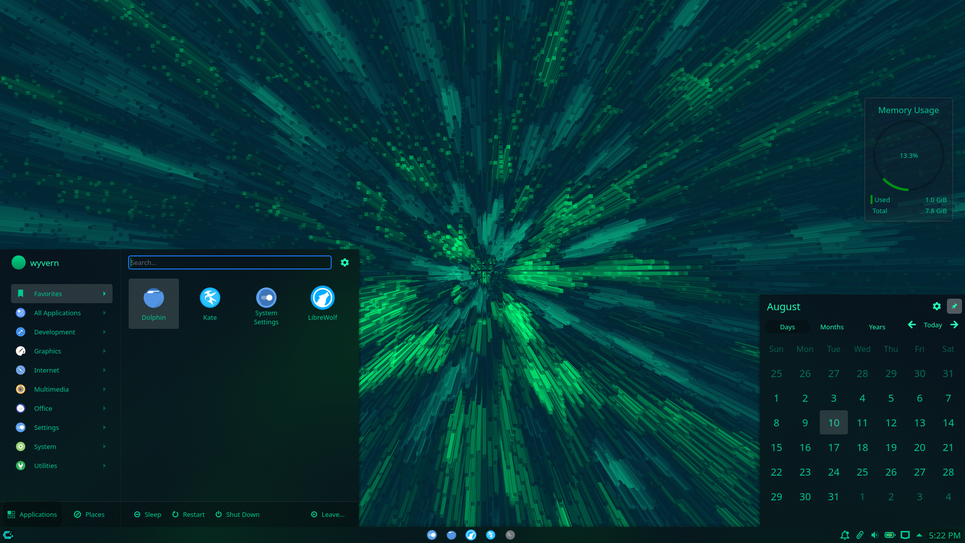
Task: Toggle the pin on the calendar widget
Action: click(954, 306)
